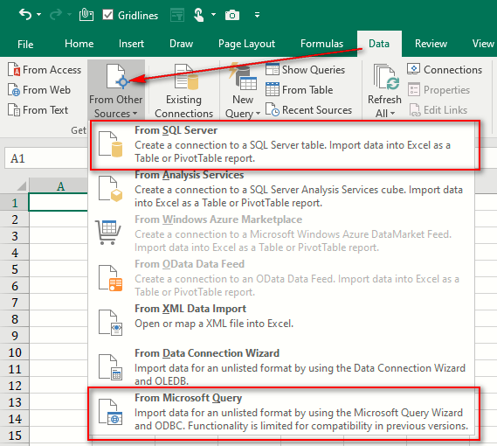Expand the Undo history dropdown arrow
This screenshot has width=497, height=446.
39,15
